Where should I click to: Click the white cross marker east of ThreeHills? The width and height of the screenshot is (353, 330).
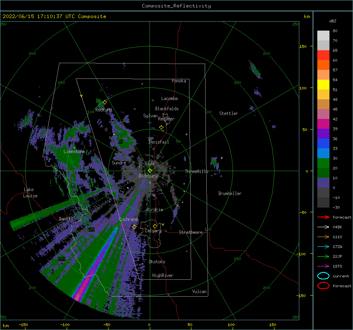(222, 158)
